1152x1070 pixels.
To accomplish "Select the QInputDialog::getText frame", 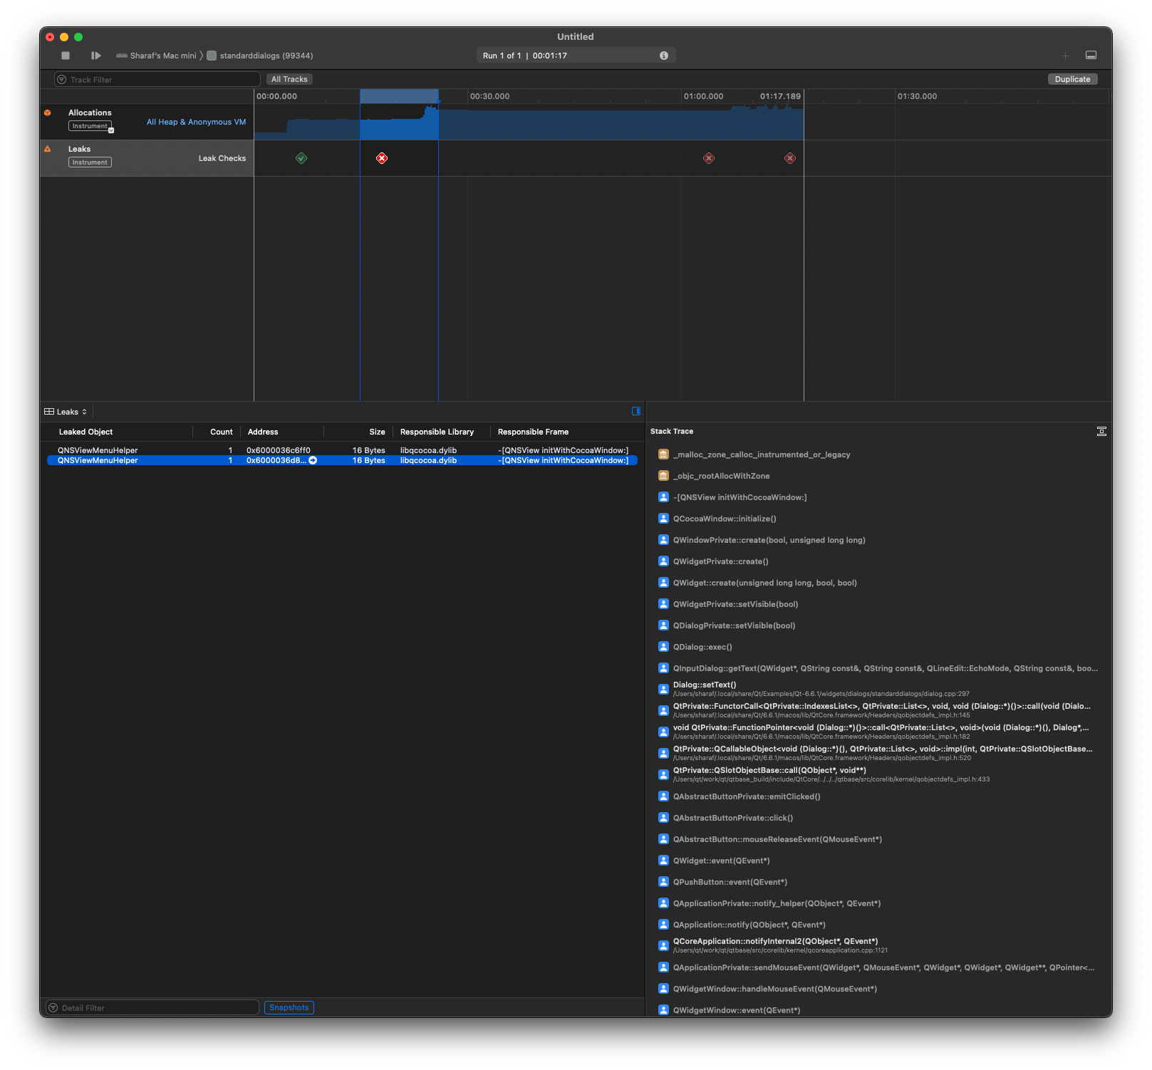I will click(886, 668).
